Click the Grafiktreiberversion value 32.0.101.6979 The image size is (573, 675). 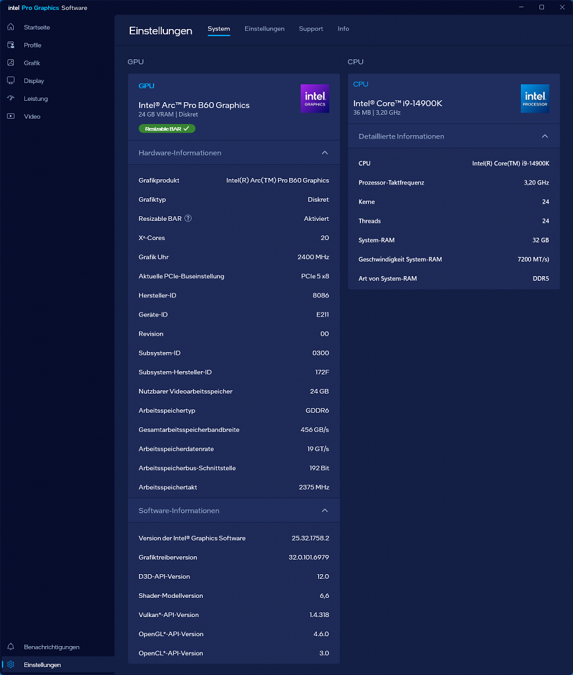pos(308,557)
